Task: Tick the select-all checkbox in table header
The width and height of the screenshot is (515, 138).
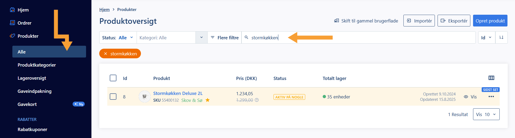Action: pos(113,78)
